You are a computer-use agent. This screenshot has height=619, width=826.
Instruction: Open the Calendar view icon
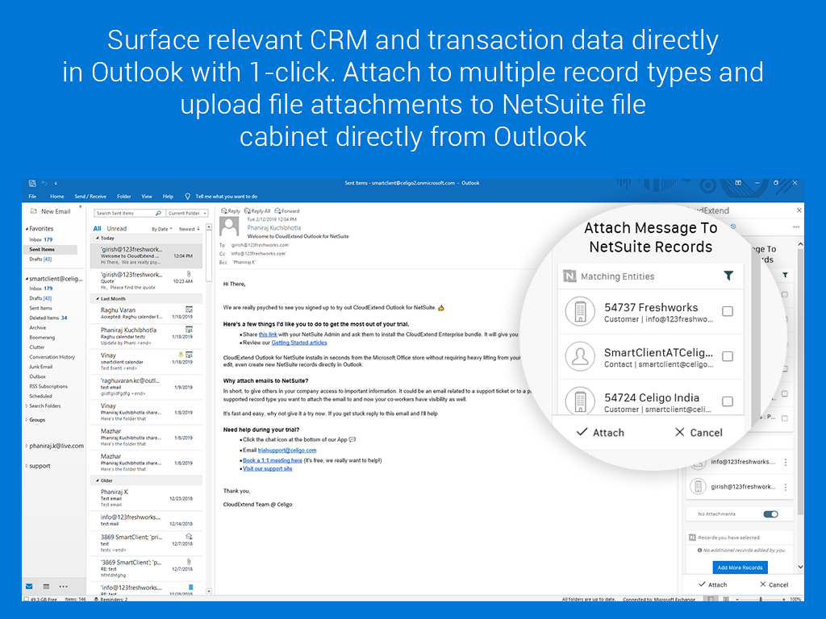pos(46,587)
